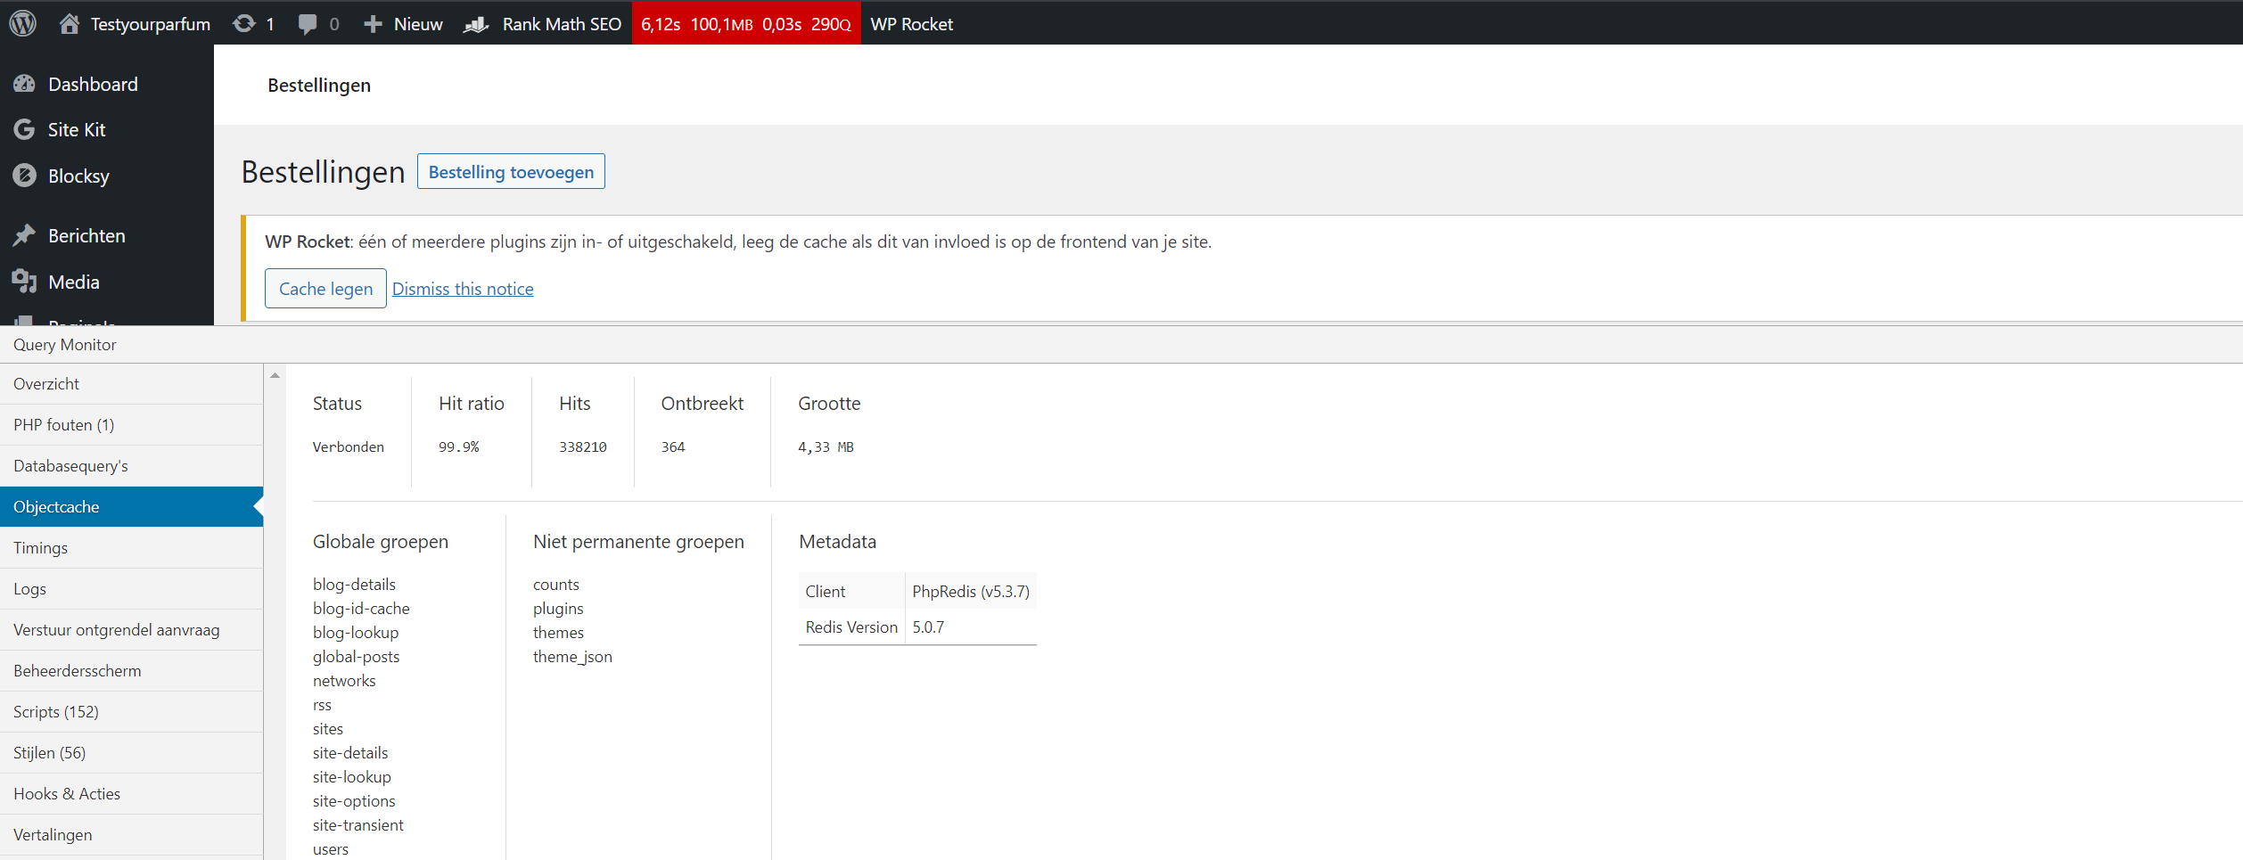Open the Scripts (152) panel
Viewport: 2243px width, 860px height.
pyautogui.click(x=131, y=711)
